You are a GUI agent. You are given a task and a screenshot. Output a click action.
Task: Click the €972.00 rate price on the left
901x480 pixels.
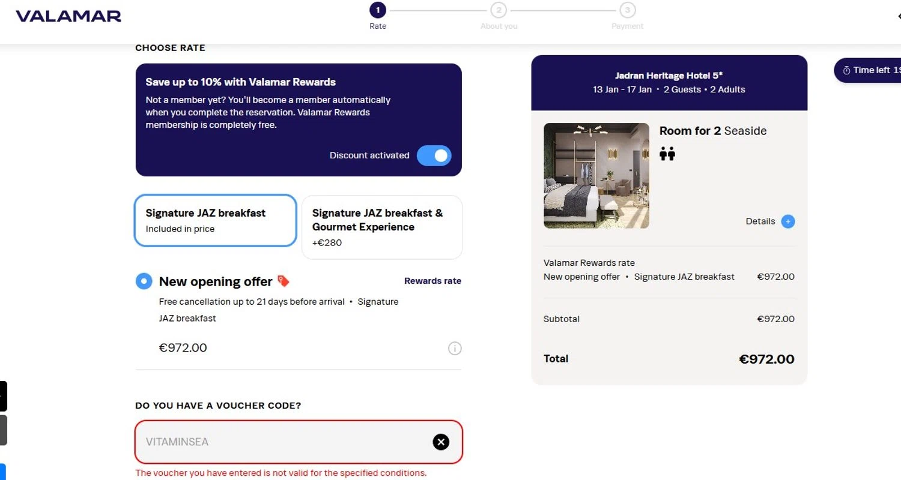click(x=183, y=348)
